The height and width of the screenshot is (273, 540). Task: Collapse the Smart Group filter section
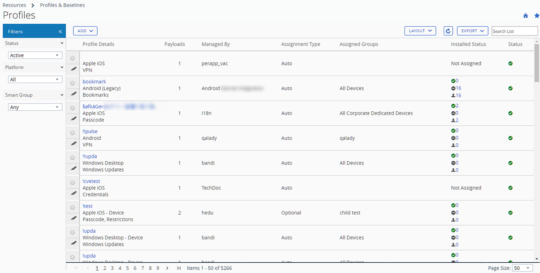pos(62,95)
